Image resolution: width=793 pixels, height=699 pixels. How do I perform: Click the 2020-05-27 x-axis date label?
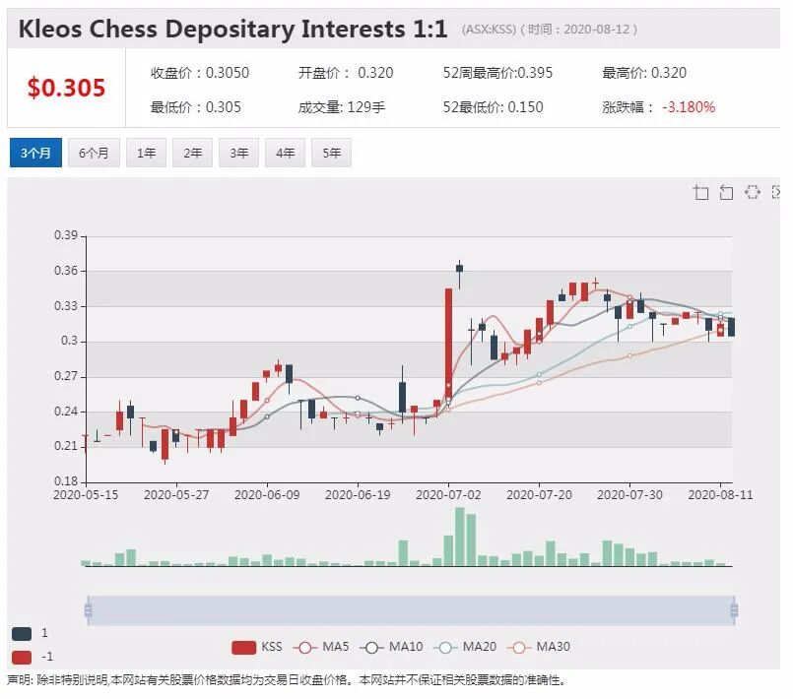point(176,495)
